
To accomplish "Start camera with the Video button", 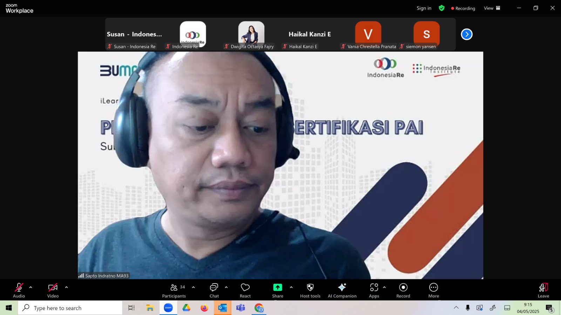I will (53, 290).
